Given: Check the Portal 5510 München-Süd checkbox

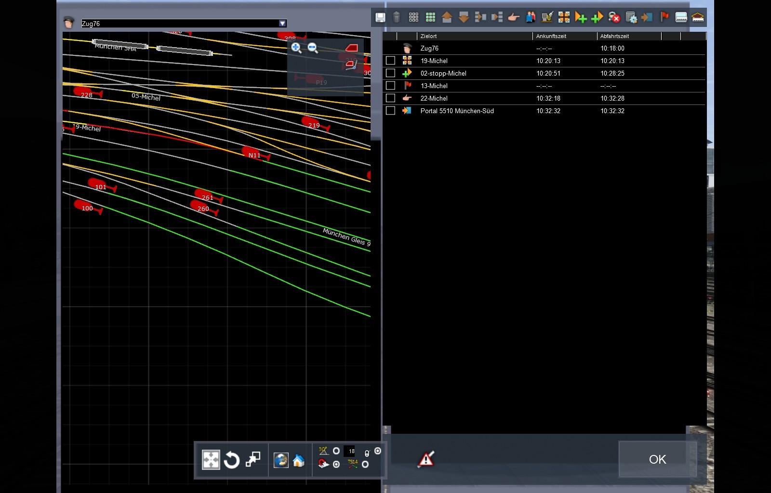Looking at the screenshot, I should 390,111.
